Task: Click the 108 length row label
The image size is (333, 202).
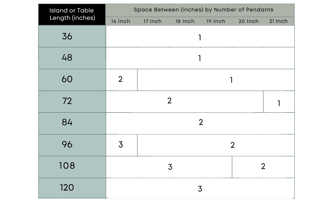Action: 67,166
